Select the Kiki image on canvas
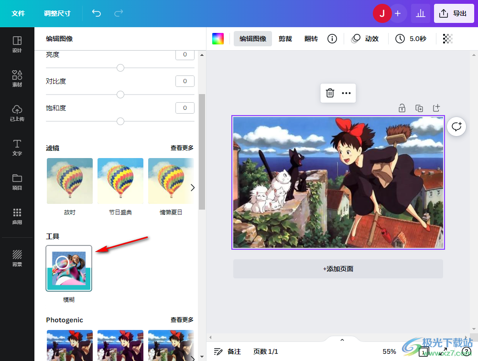This screenshot has width=478, height=361. tap(338, 182)
